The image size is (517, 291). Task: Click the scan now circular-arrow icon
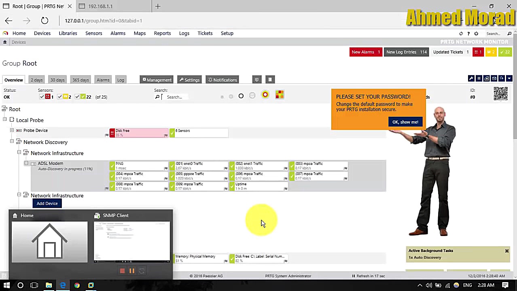(x=502, y=78)
